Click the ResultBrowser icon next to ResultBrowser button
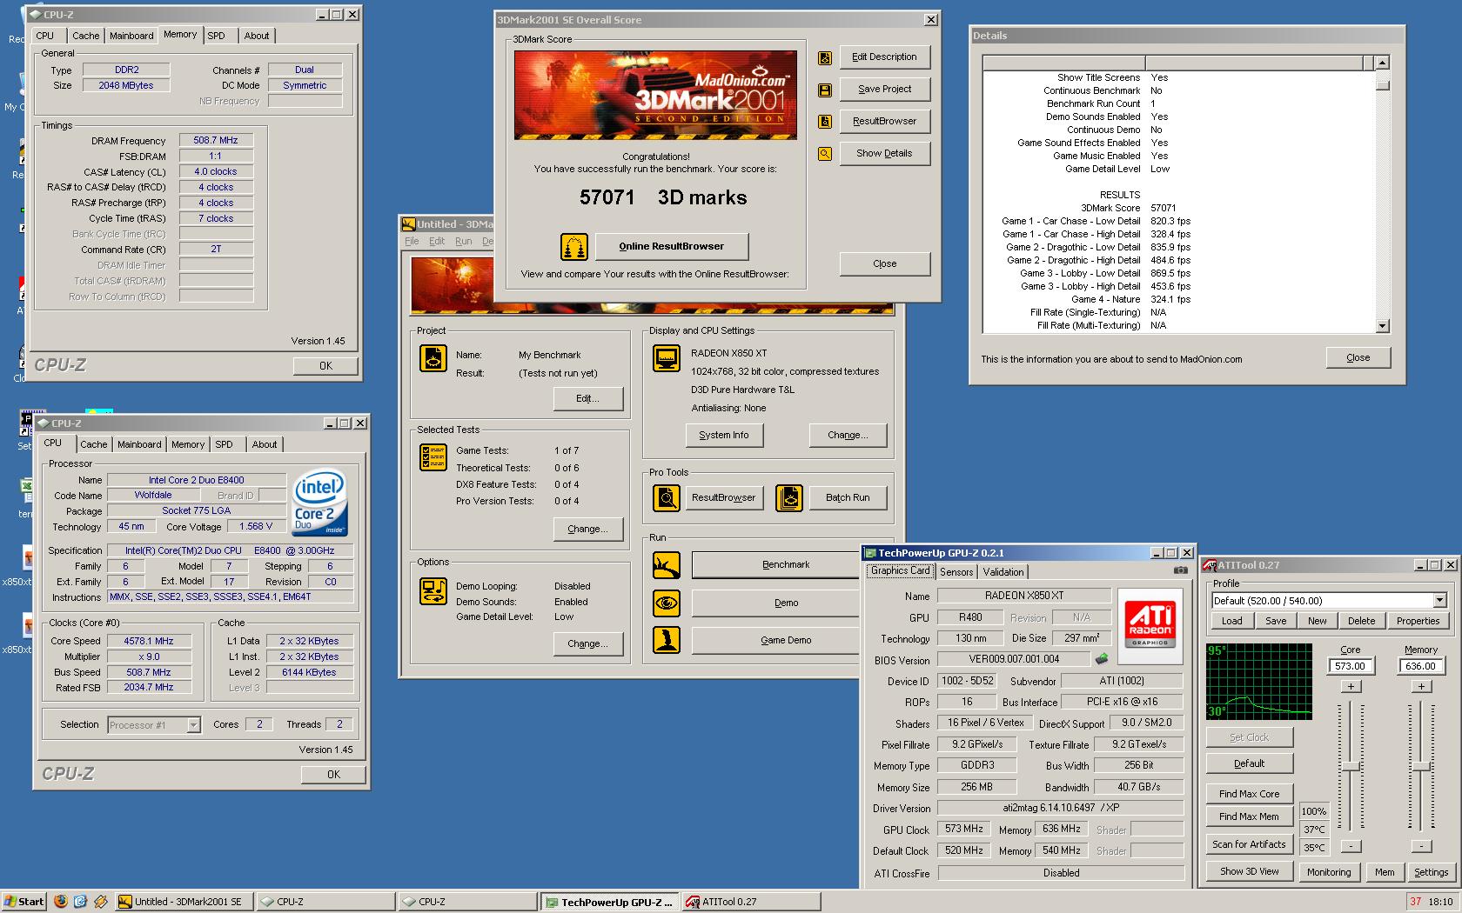Image resolution: width=1462 pixels, height=913 pixels. 825,122
